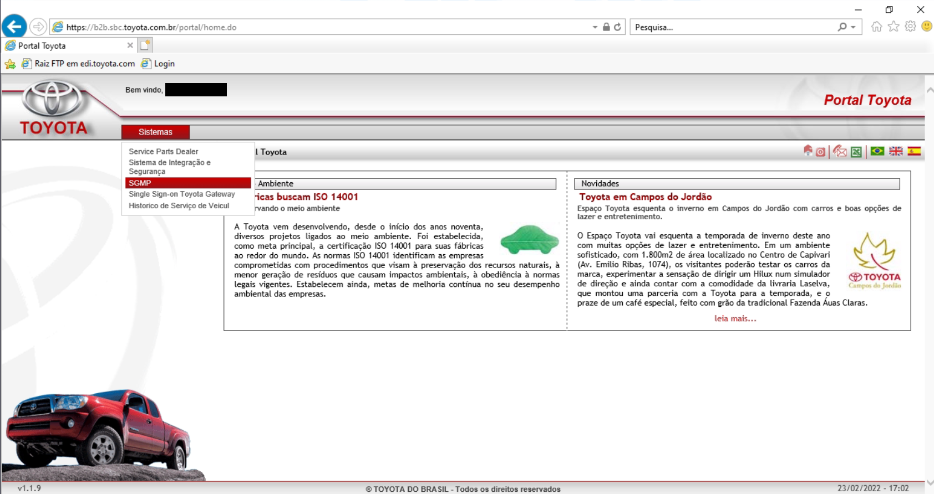Open the browser Home icon
Image resolution: width=934 pixels, height=494 pixels.
[876, 27]
